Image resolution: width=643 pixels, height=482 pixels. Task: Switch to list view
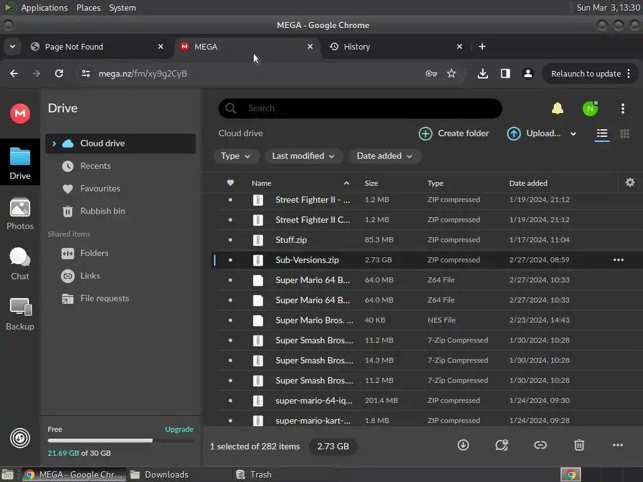[x=602, y=134]
